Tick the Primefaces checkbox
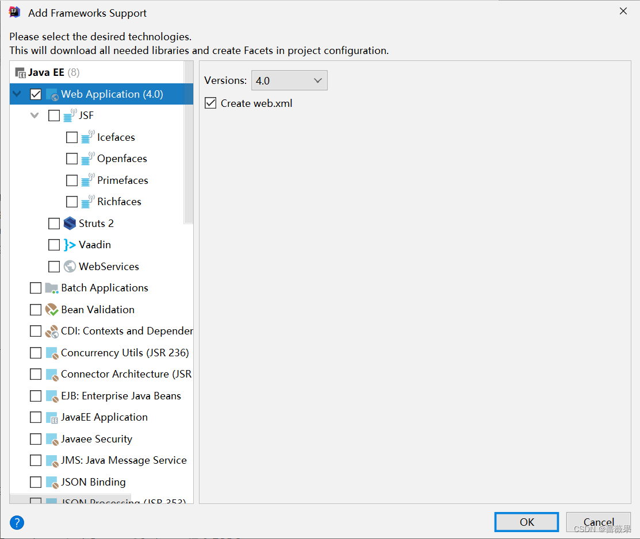 (72, 180)
